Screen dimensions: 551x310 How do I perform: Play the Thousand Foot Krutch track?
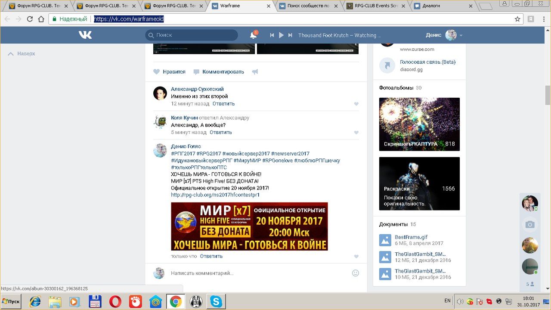coord(281,35)
